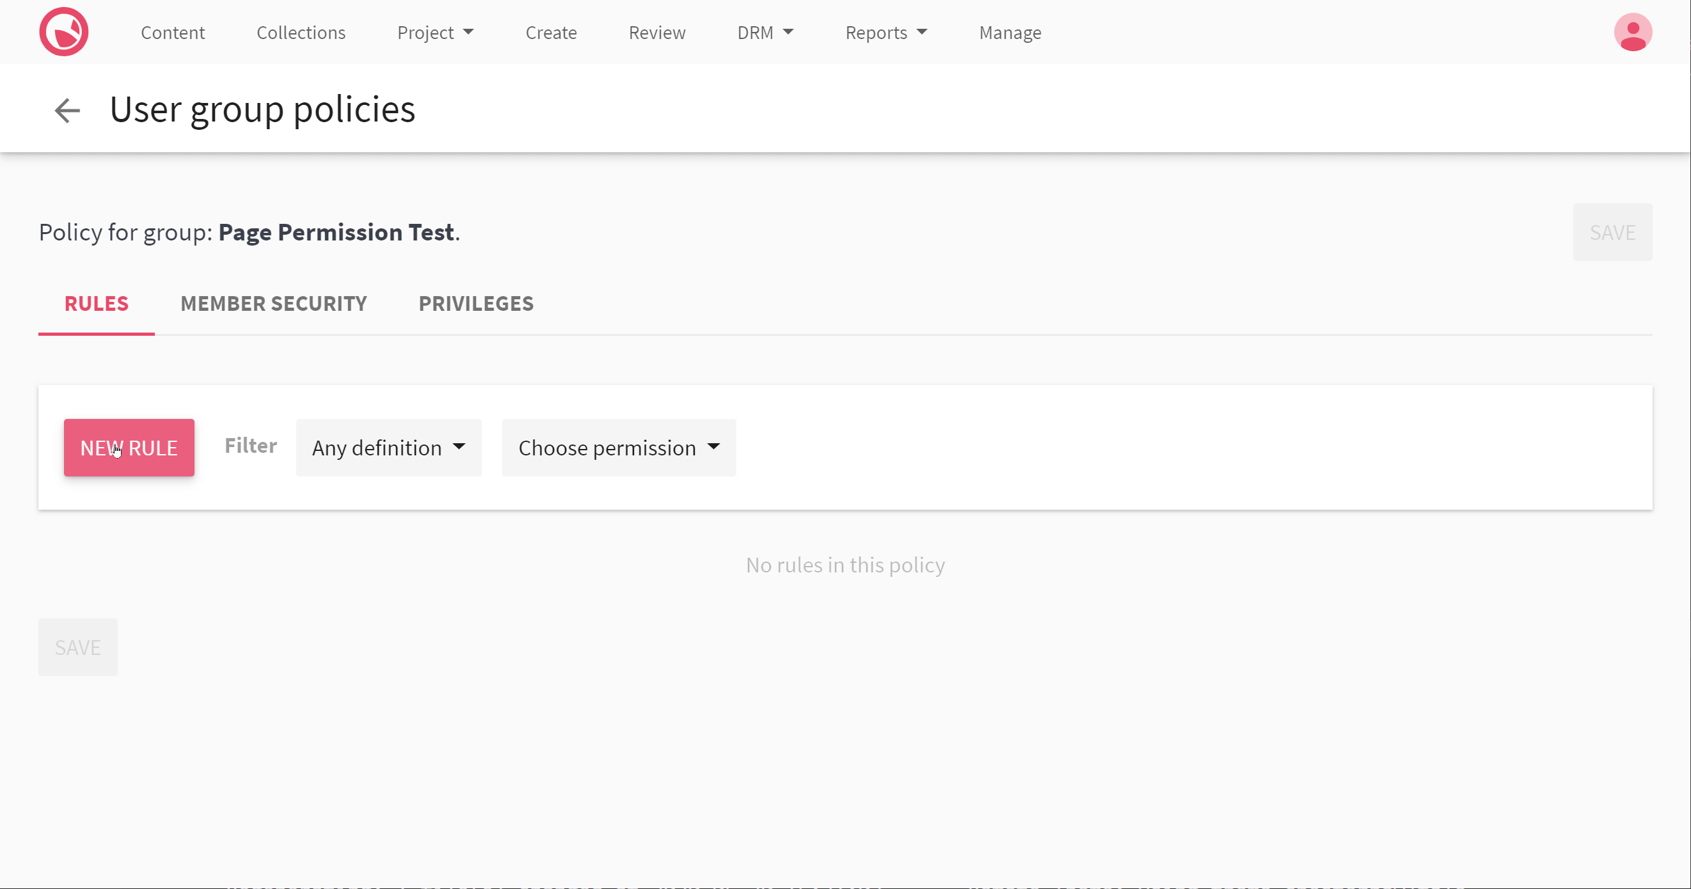Click the Create menu item

552,31
